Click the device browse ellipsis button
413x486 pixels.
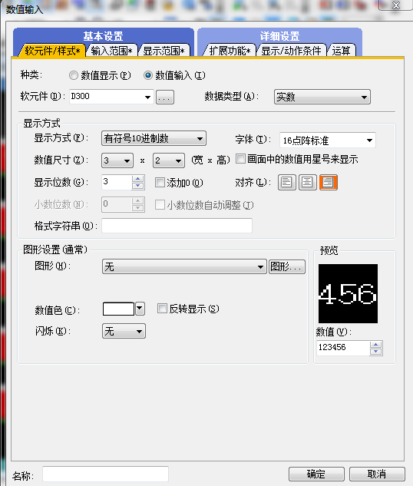coord(164,98)
